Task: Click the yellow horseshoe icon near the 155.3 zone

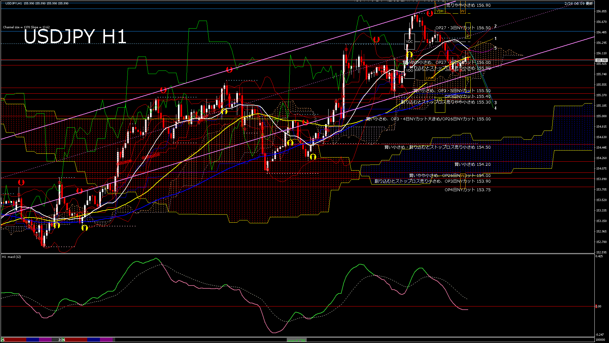Action: [x=225, y=111]
